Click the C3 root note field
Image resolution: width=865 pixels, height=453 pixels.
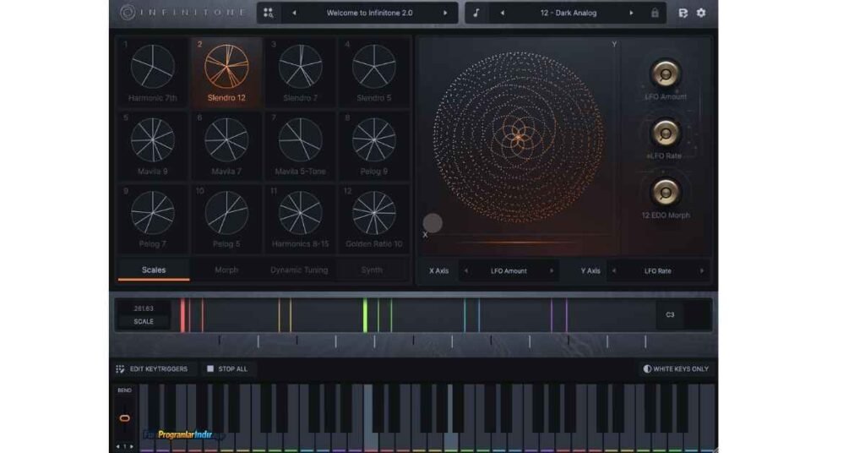click(x=670, y=314)
